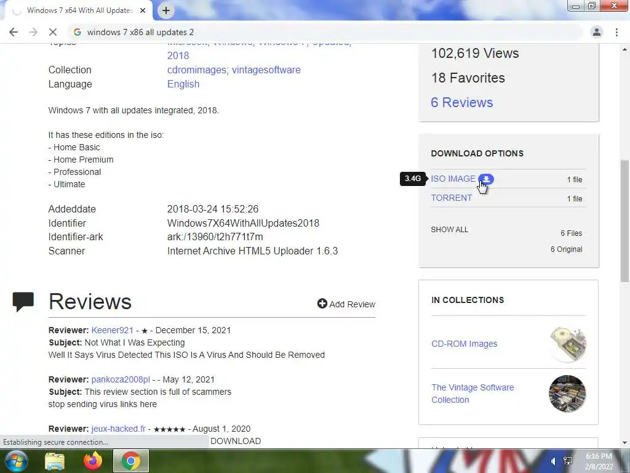This screenshot has height=473, width=630.
Task: Open File Explorer from the taskbar
Action: [55, 461]
